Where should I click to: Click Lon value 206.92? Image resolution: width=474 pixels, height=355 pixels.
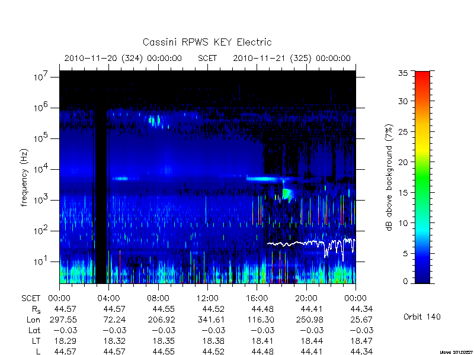pos(162,319)
